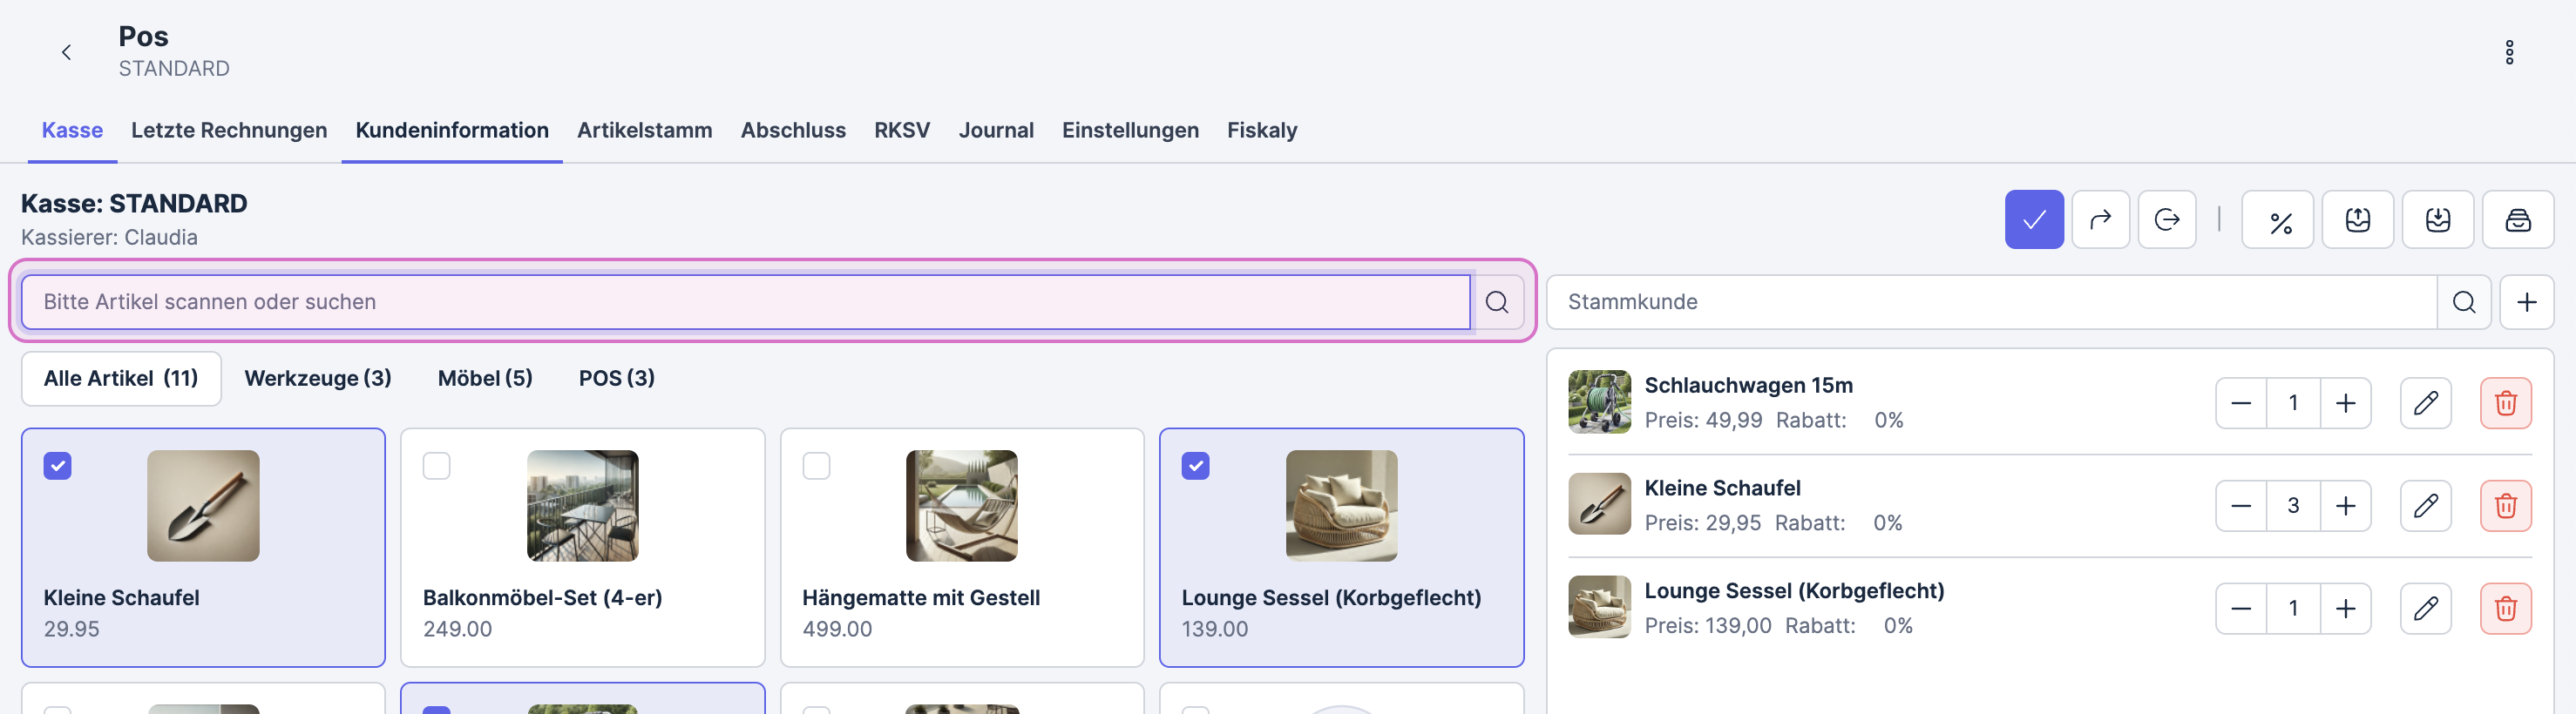Uncheck the Kleine Schaufel article checkbox
The width and height of the screenshot is (2576, 714).
[x=58, y=465]
